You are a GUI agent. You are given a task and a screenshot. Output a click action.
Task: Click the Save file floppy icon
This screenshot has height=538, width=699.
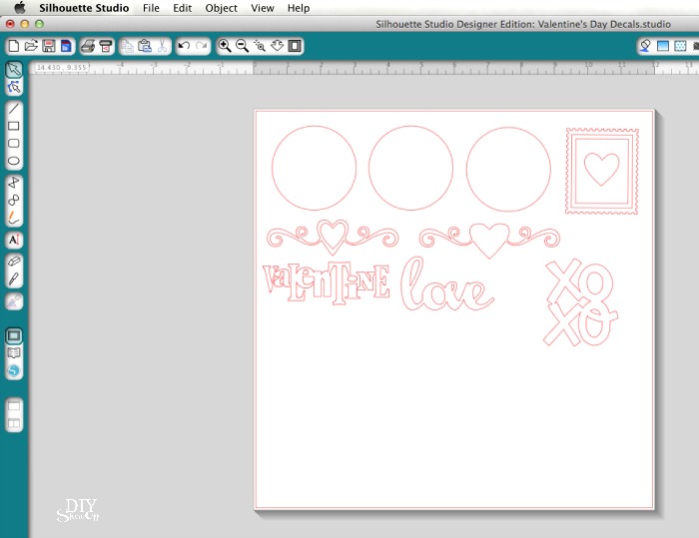[x=48, y=46]
